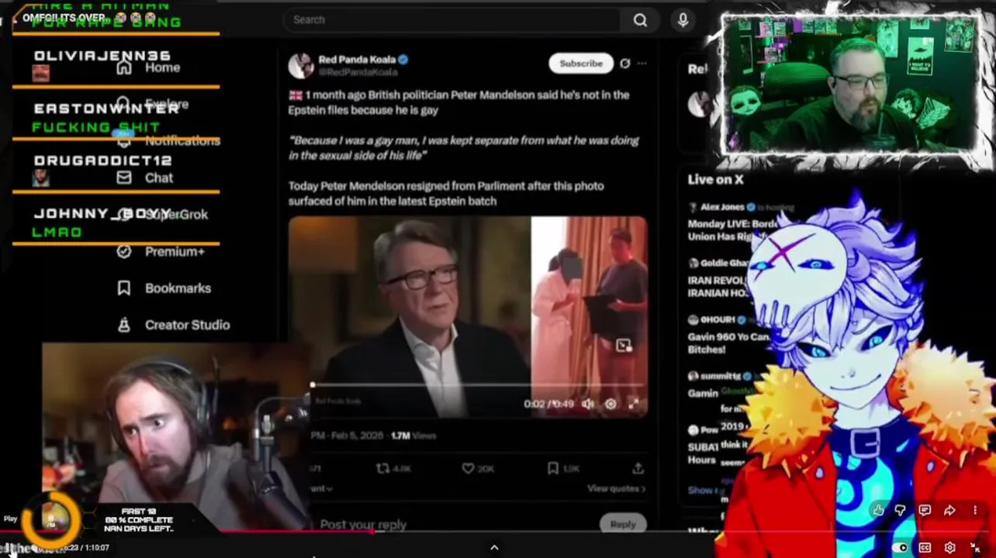Click the search magnifier icon

tap(640, 20)
